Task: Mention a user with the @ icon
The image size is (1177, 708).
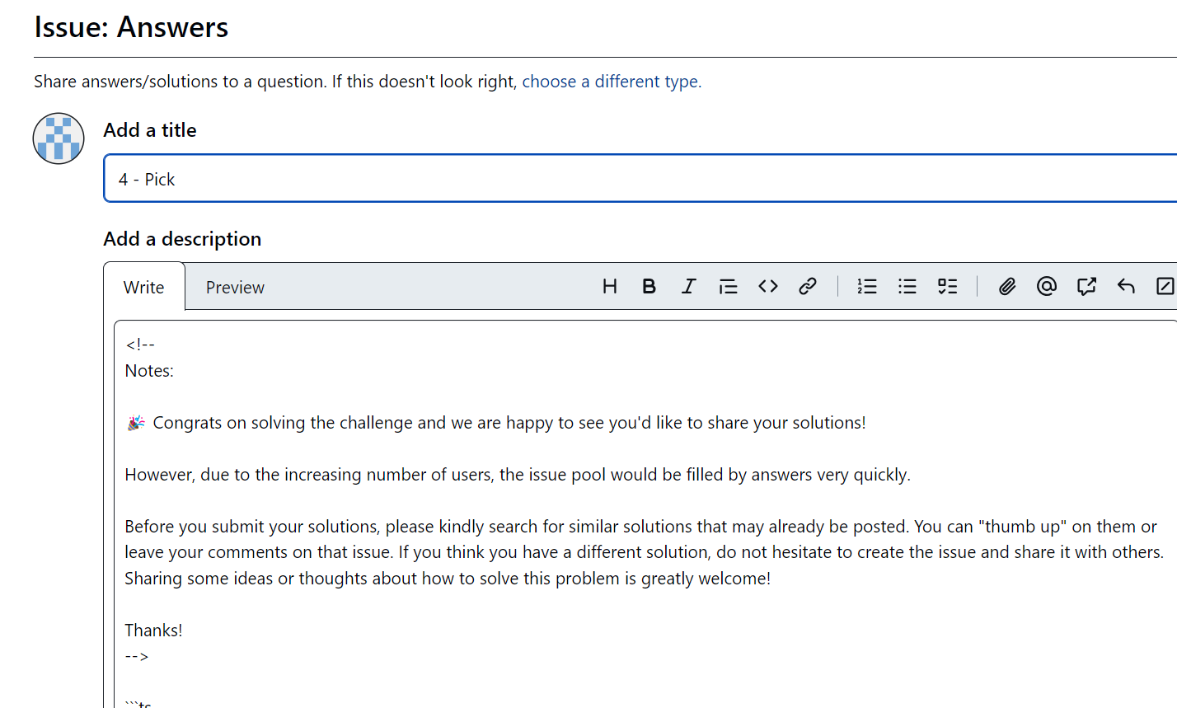Action: 1047,286
